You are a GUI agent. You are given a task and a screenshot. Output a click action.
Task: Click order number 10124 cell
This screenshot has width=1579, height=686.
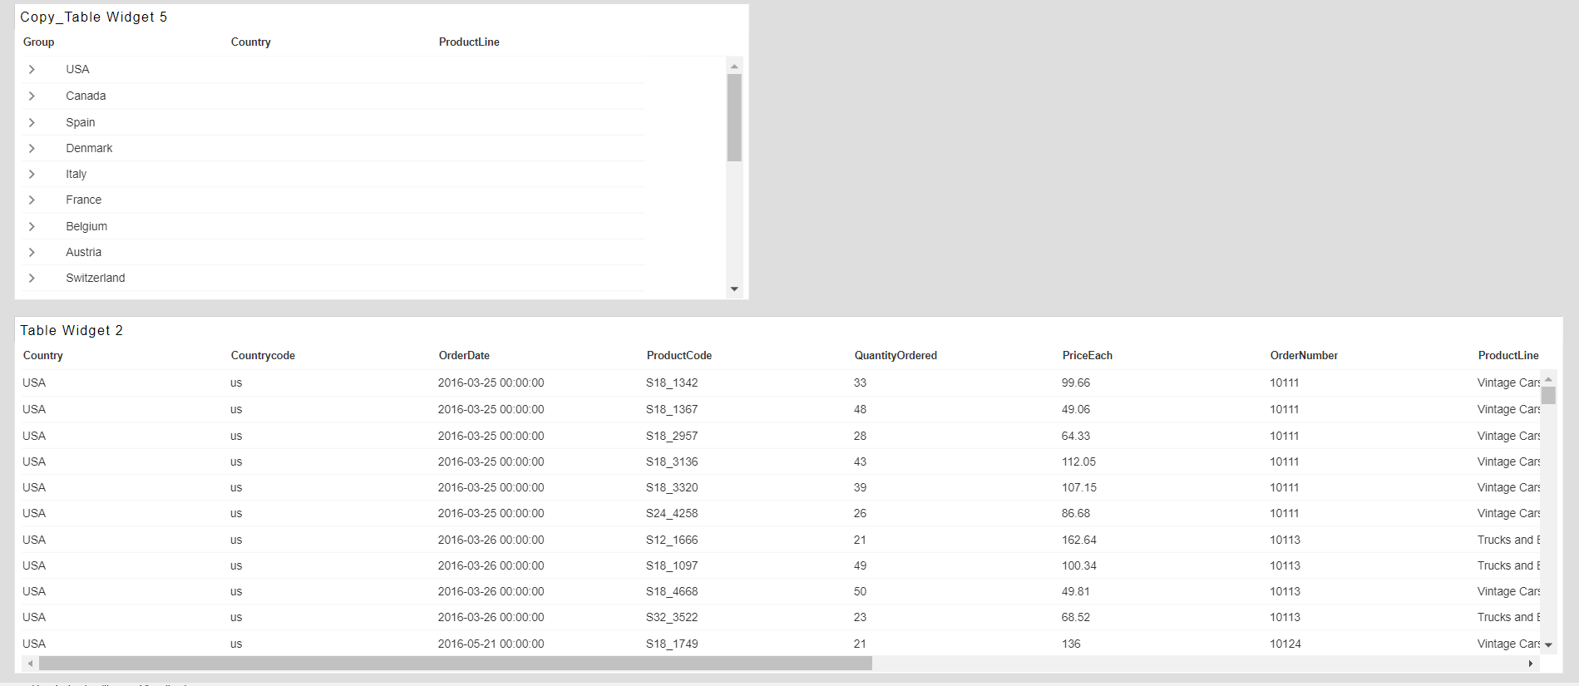point(1285,644)
